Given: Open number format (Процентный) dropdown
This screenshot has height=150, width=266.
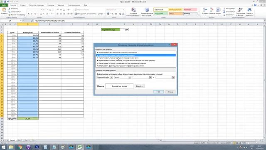Looking at the screenshot, I should [x=124, y=10].
